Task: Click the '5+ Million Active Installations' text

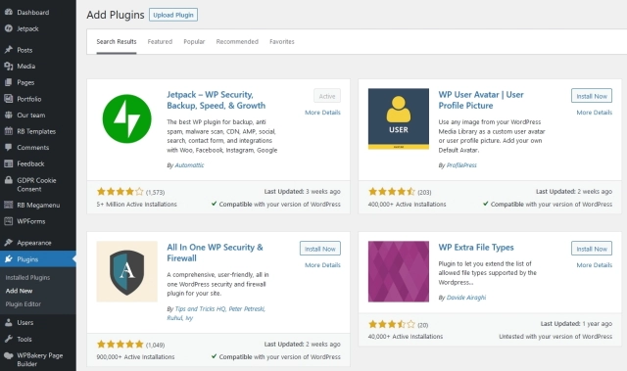Action: click(136, 204)
